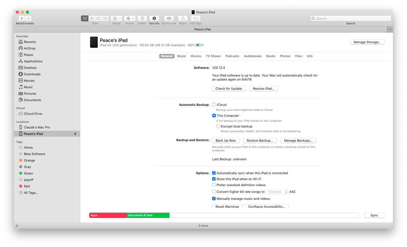Open the Group dropdown in toolbar
This screenshot has height=247, width=407.
116,18
